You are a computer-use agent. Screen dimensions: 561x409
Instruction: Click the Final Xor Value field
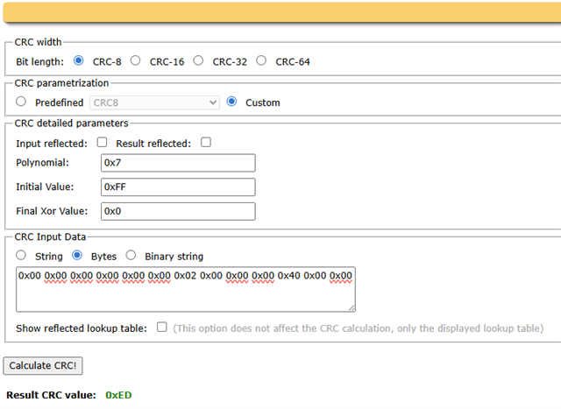coord(178,211)
